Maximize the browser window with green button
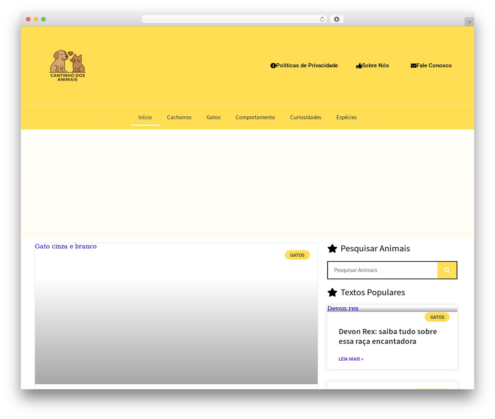The width and height of the screenshot is (495, 419). pyautogui.click(x=43, y=19)
